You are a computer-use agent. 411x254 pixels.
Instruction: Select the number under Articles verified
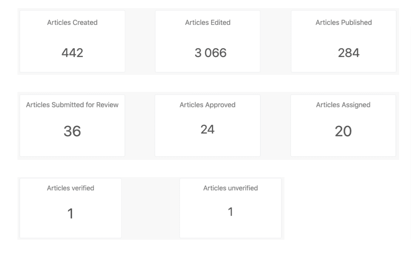(x=70, y=214)
